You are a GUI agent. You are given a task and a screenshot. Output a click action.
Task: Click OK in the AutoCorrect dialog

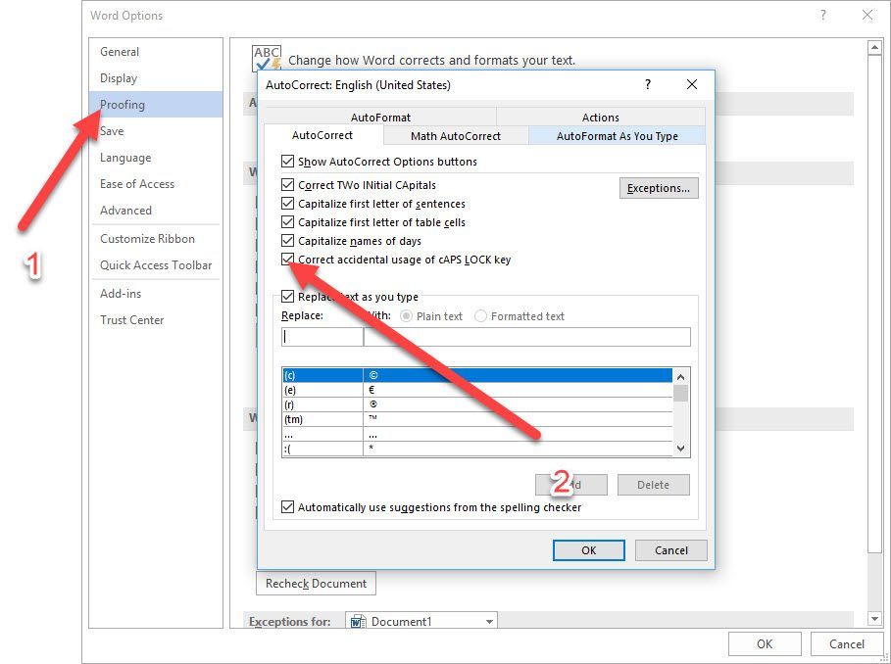(x=589, y=550)
